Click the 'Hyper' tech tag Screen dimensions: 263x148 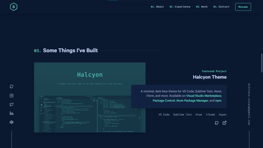click(223, 115)
